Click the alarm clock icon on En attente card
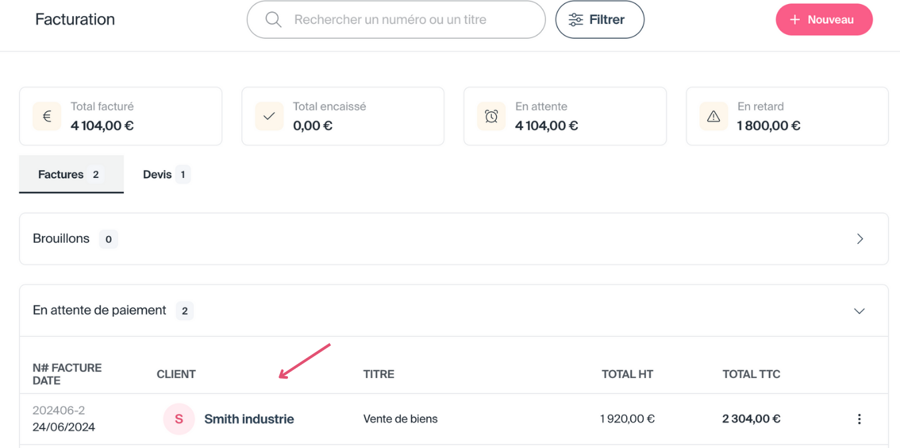Screen dimensions: 900x448 coord(491,117)
